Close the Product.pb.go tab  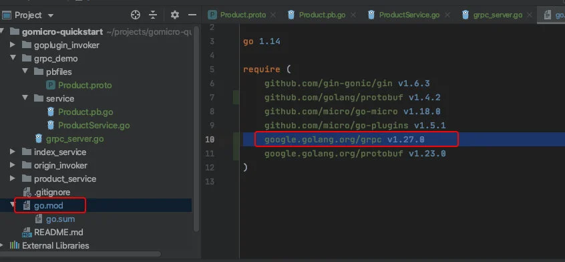(x=353, y=15)
